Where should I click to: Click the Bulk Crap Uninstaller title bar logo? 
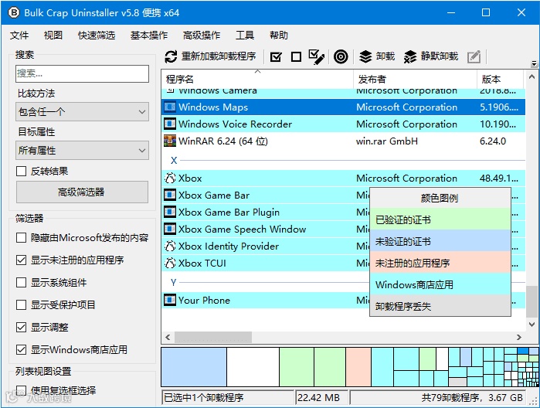point(14,12)
